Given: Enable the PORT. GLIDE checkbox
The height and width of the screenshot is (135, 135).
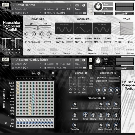Looking at the screenshot, I should [x=26, y=42].
